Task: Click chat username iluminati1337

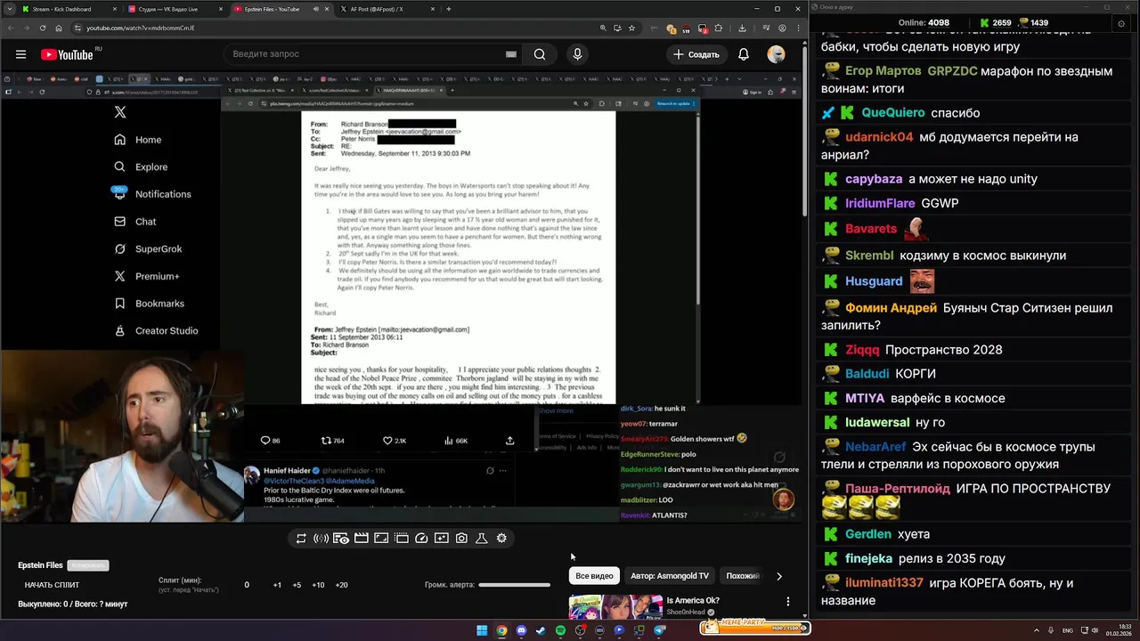Action: tap(884, 583)
